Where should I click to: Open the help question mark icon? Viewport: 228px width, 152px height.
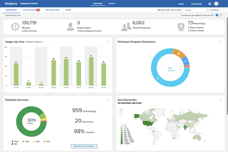tap(210, 4)
